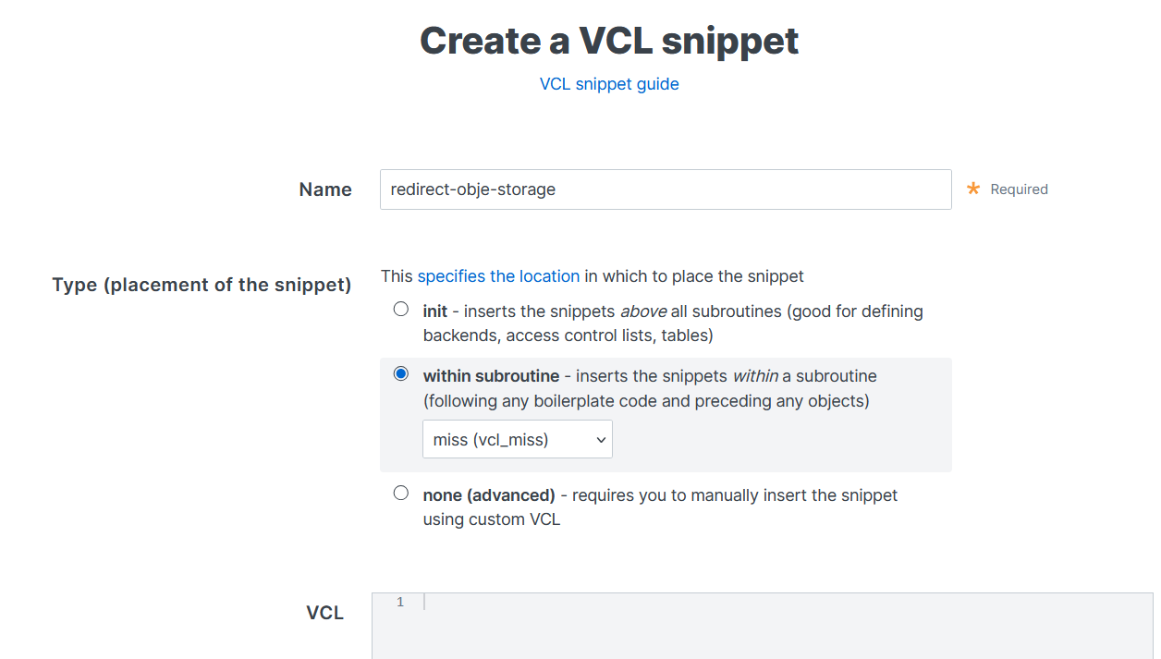Select the "within subroutine" radio button
Viewport: 1161px width, 659px height.
[x=400, y=372]
